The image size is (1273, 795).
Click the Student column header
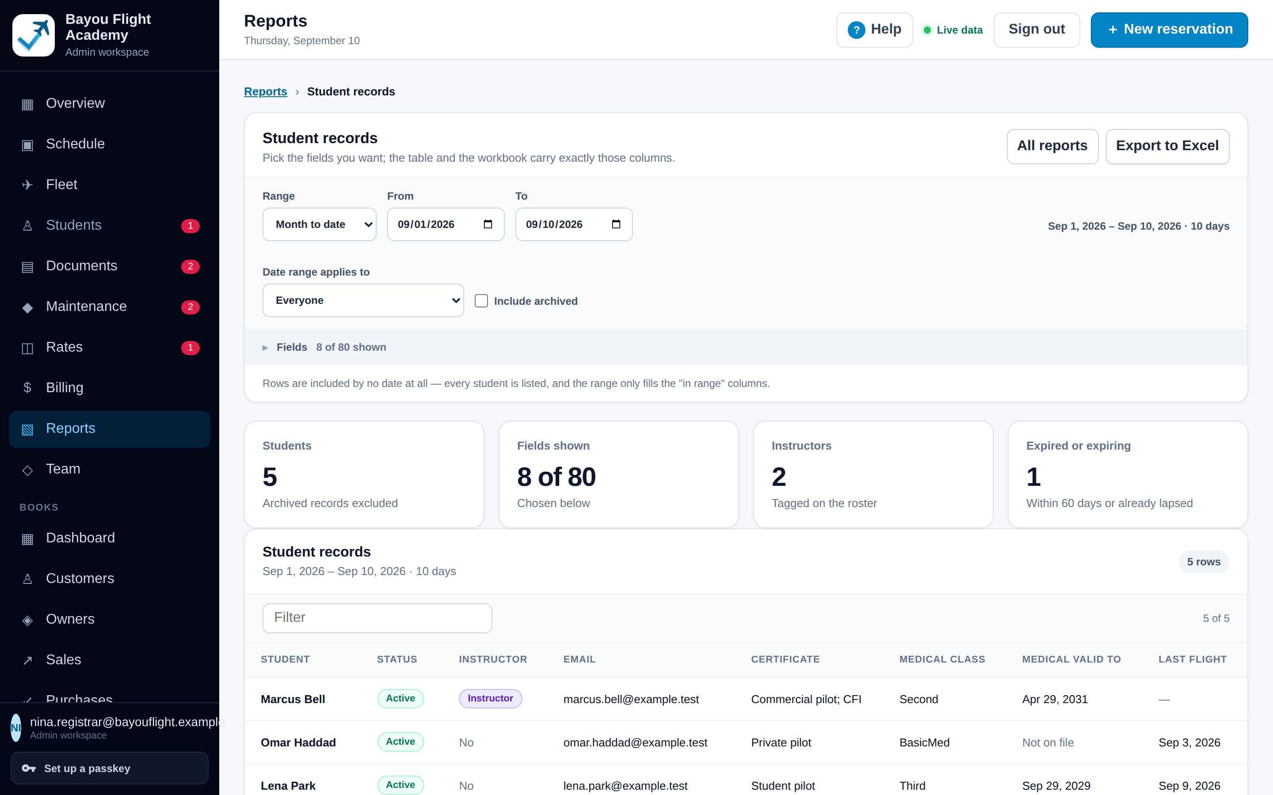285,659
